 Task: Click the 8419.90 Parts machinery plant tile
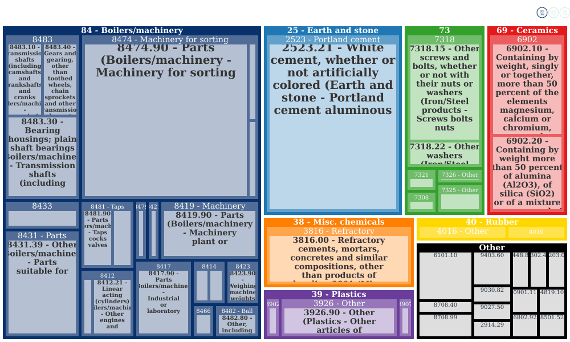tap(210, 233)
